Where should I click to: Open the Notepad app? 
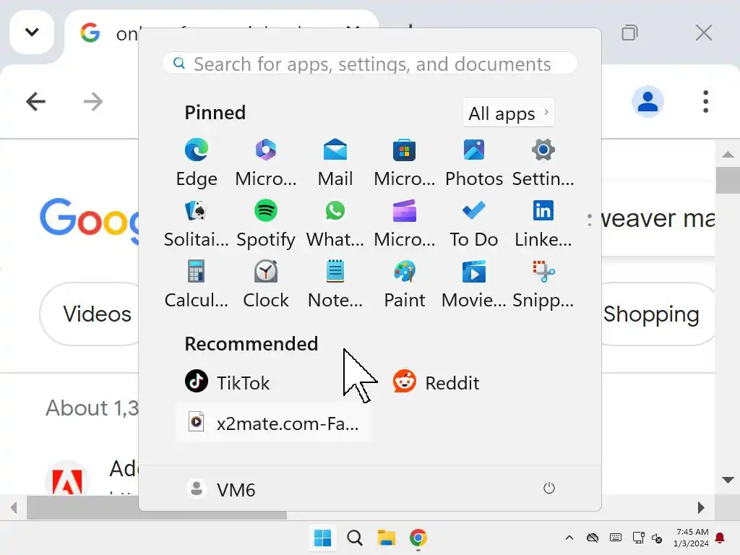pos(335,284)
